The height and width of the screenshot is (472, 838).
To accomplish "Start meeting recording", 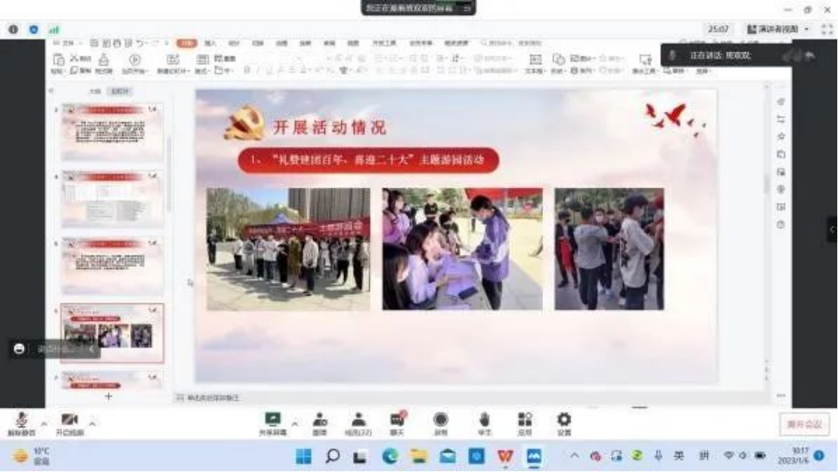I will (x=440, y=423).
